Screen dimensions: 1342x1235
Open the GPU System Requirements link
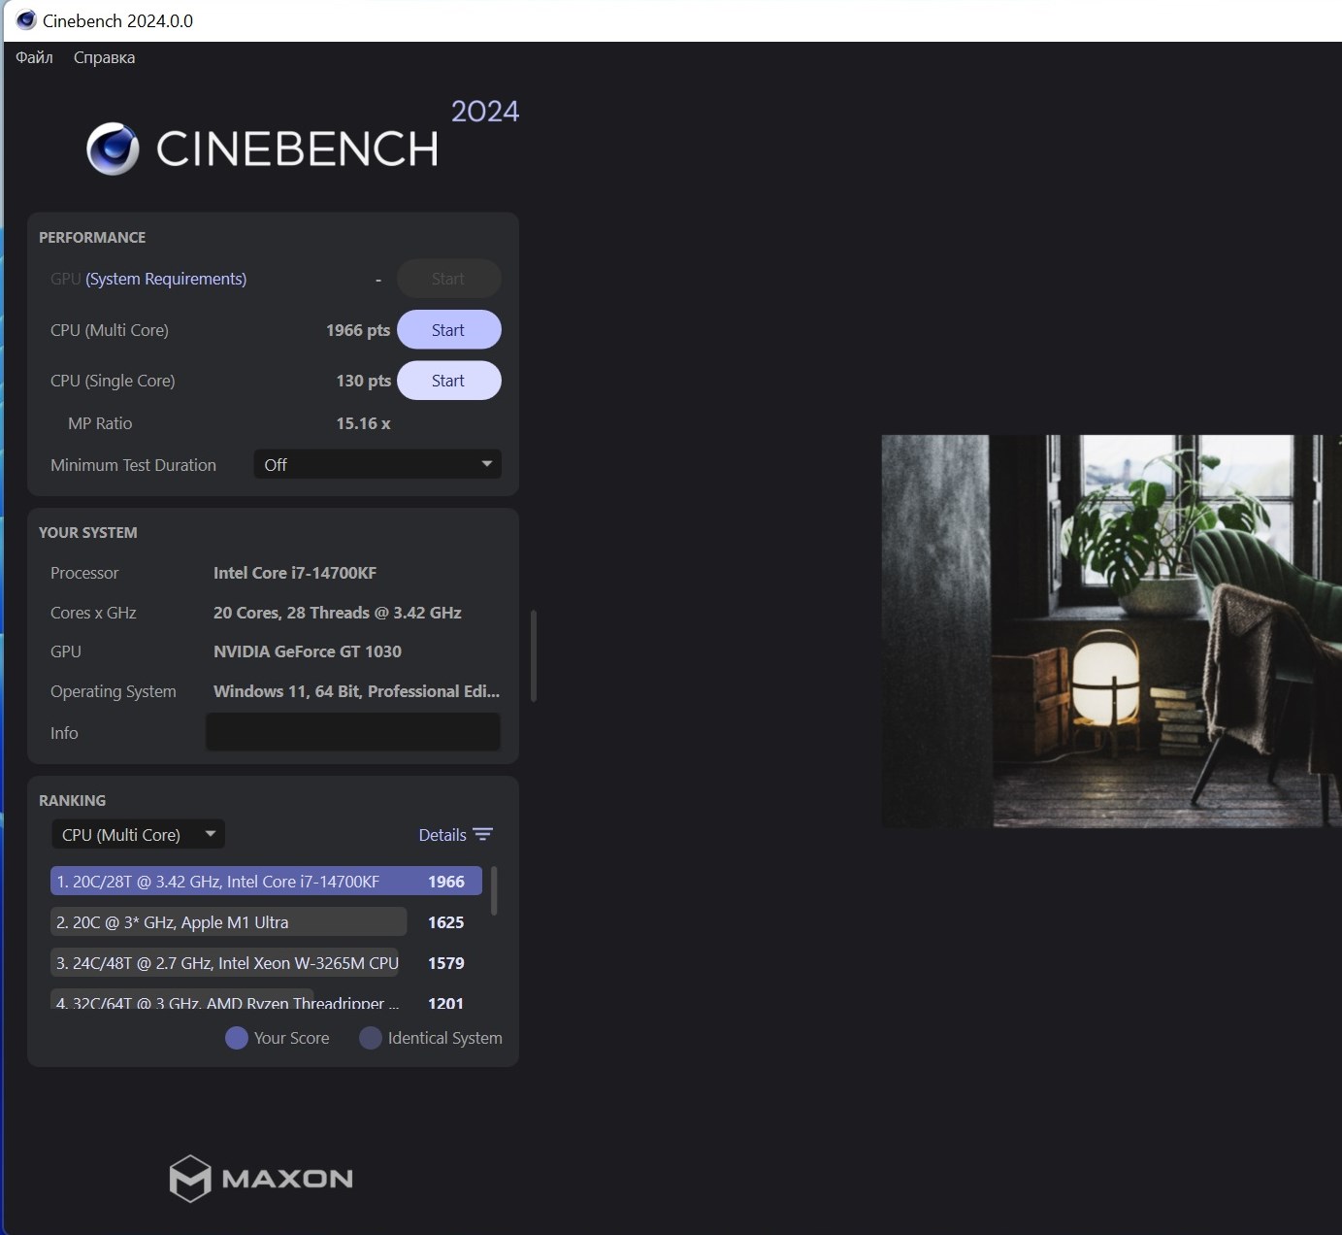click(166, 279)
